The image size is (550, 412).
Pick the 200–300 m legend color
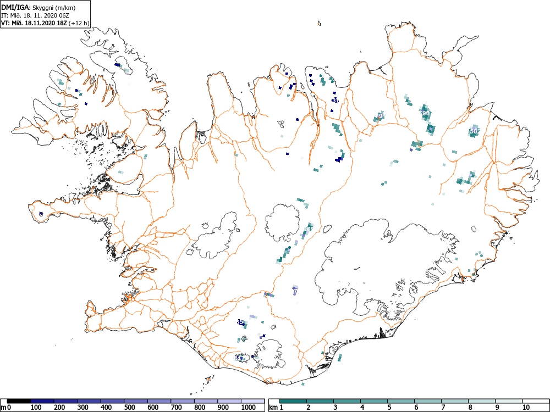[65, 401]
